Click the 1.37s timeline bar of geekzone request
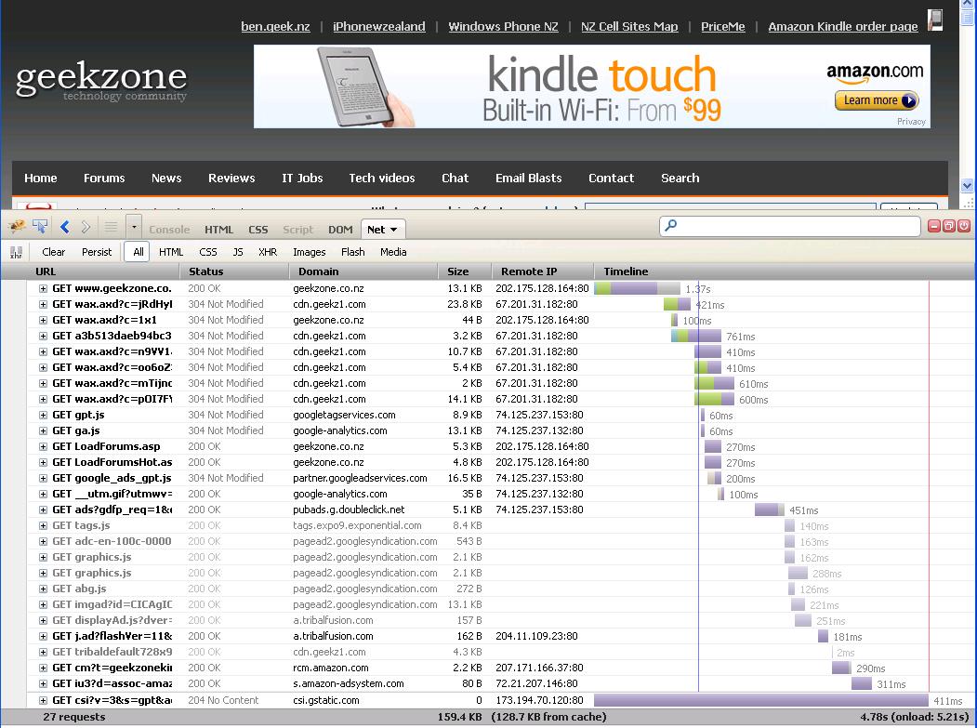 point(637,288)
